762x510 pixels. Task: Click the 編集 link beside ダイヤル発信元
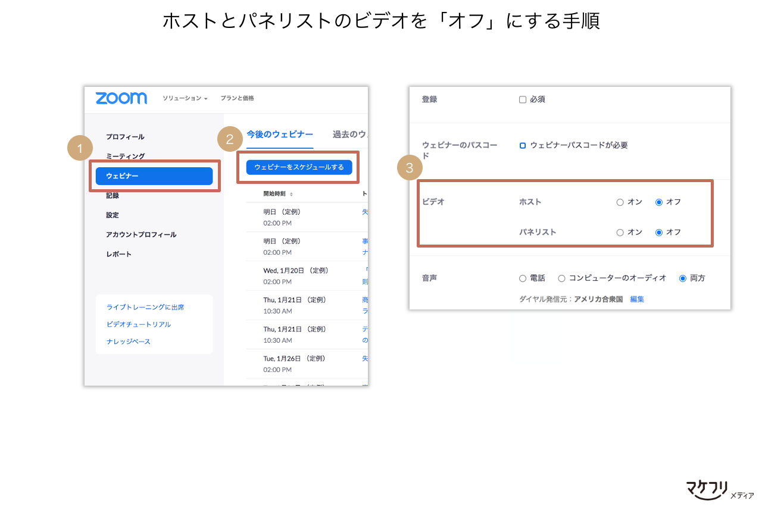[637, 299]
